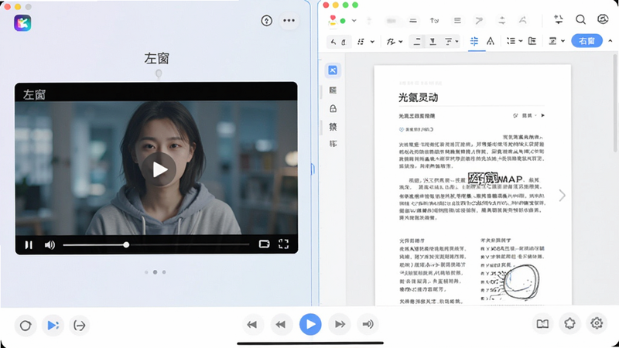This screenshot has width=619, height=348.
Task: Click the three-lines menu icon in top toolbar
Action: [457, 21]
